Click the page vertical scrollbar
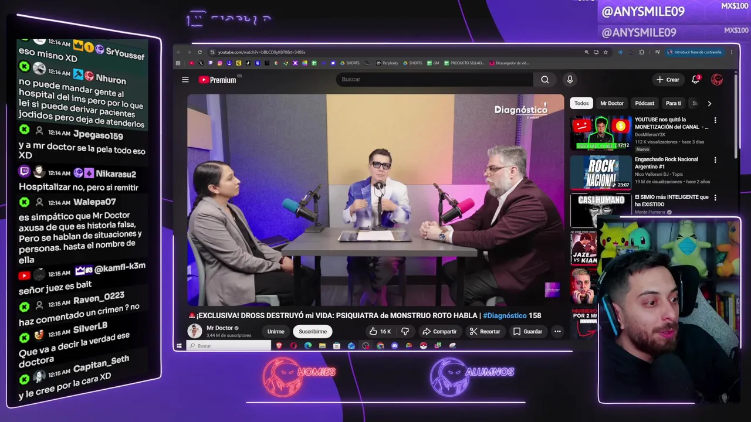 click(x=737, y=117)
